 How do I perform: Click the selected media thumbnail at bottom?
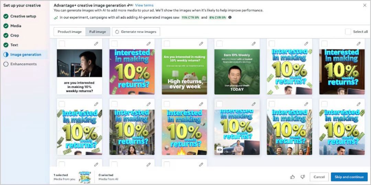point(85,177)
